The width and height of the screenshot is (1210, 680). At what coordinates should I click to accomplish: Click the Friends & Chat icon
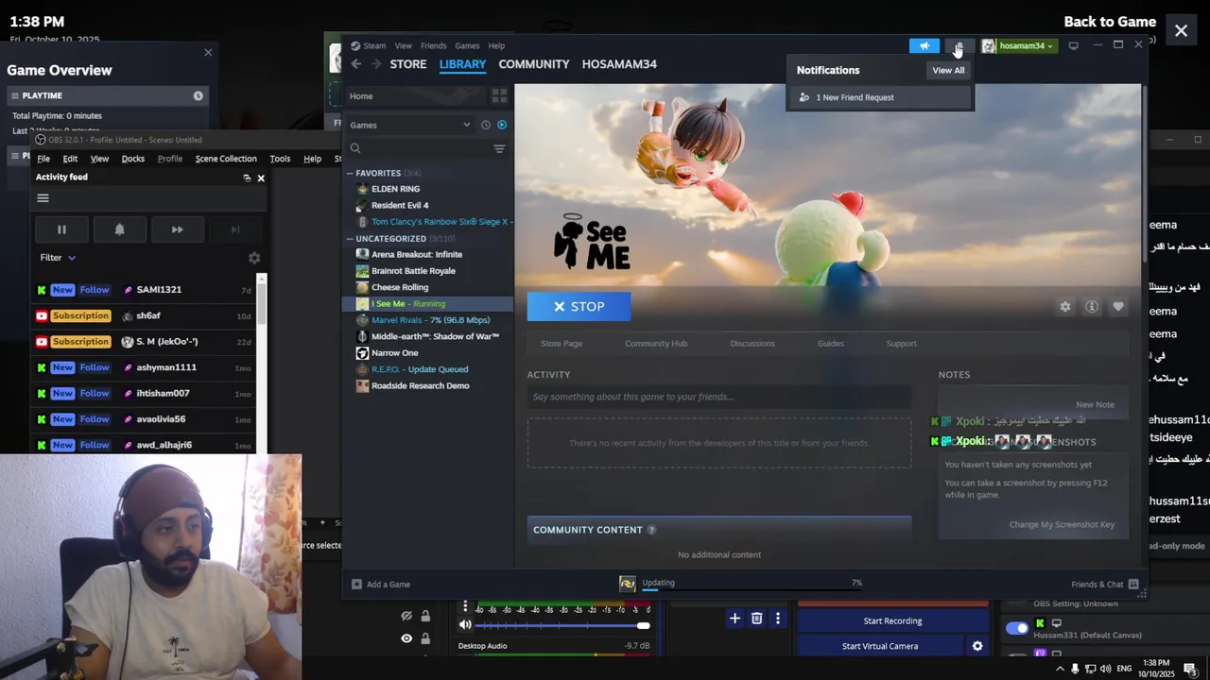click(x=1133, y=584)
